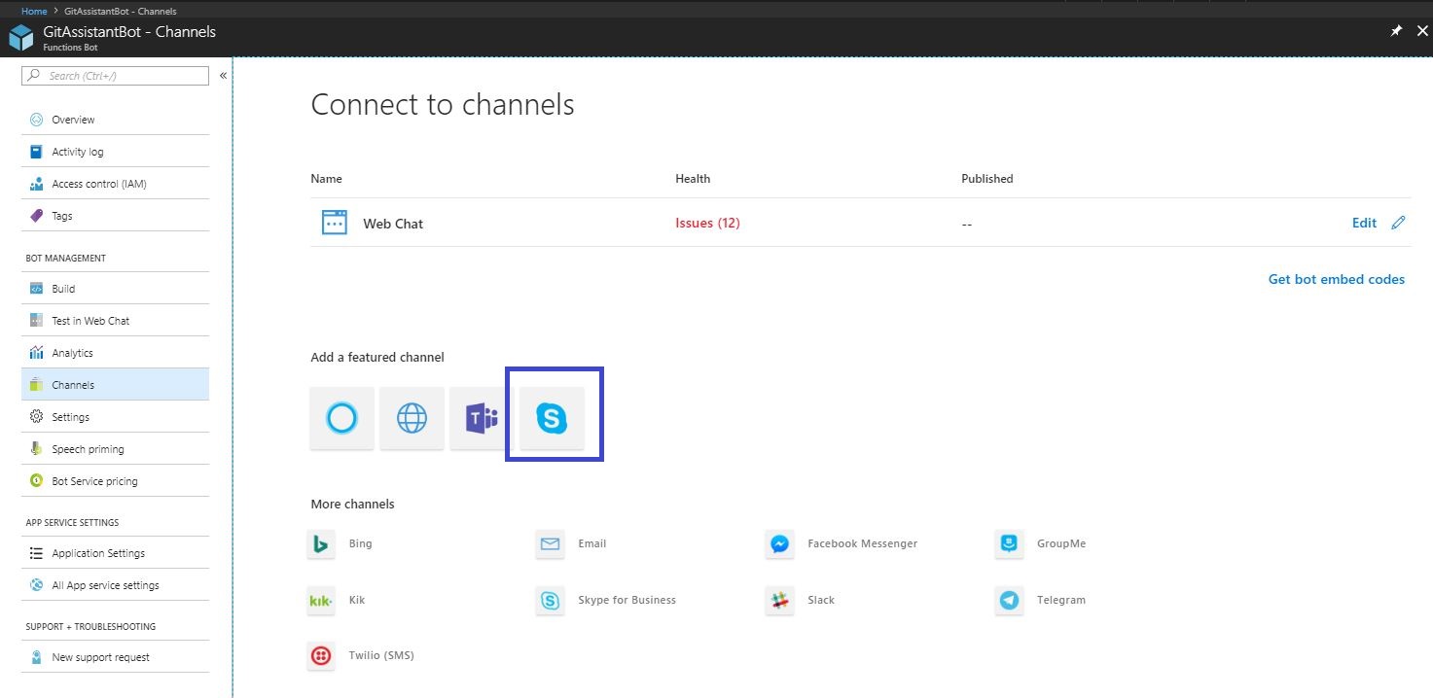Open the Bing channel link

point(360,543)
